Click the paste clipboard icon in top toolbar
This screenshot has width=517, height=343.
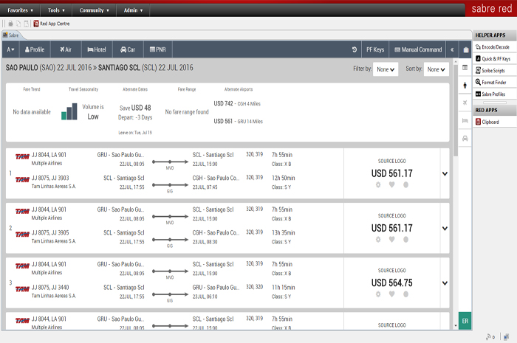(27, 24)
